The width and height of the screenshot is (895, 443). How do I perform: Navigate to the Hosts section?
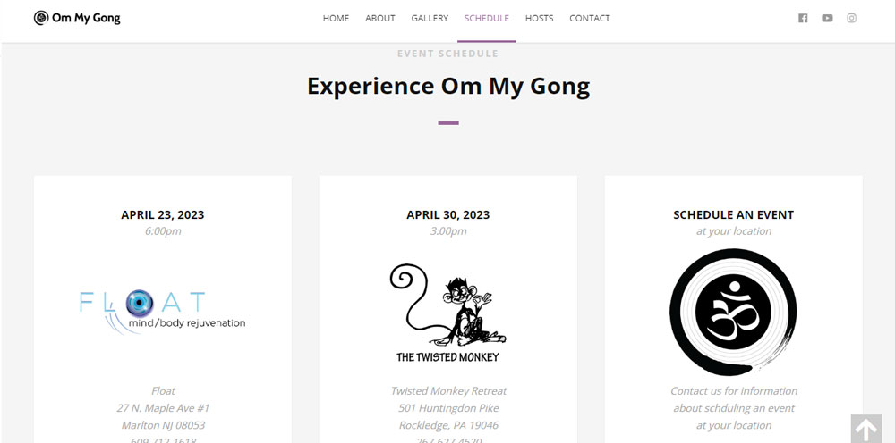click(x=540, y=18)
